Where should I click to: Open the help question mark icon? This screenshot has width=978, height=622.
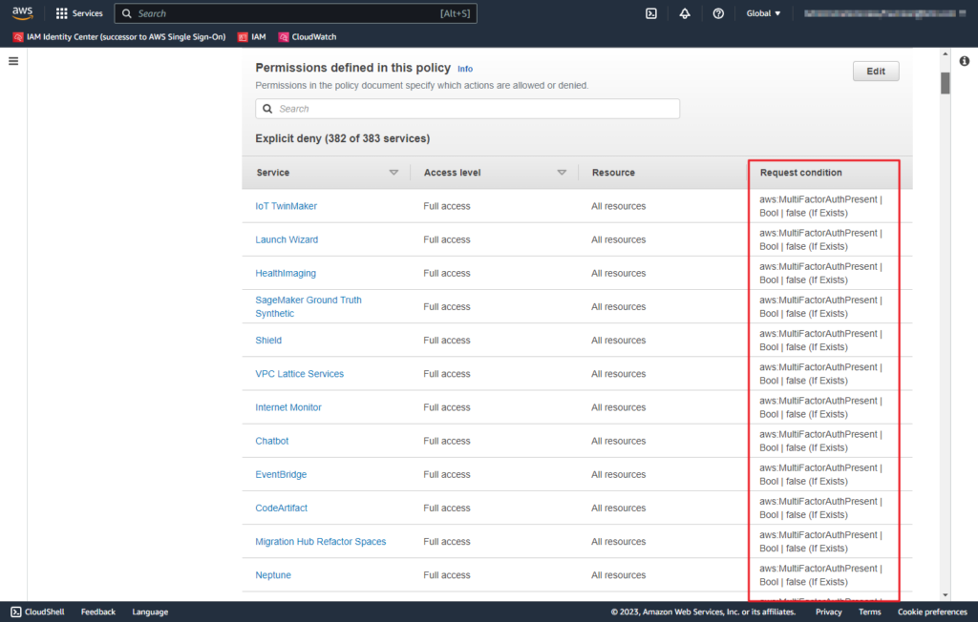coord(718,13)
